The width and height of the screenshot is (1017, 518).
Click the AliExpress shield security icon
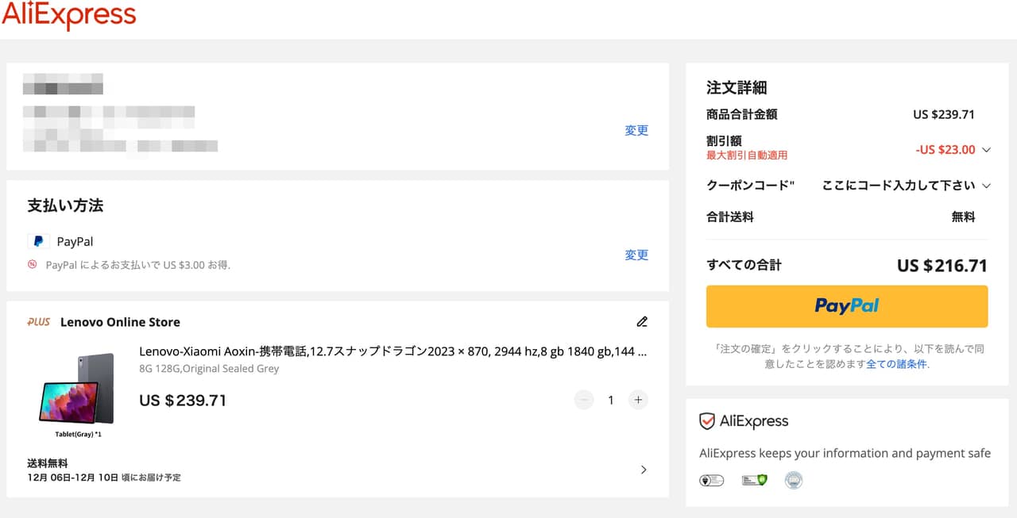[x=706, y=421]
